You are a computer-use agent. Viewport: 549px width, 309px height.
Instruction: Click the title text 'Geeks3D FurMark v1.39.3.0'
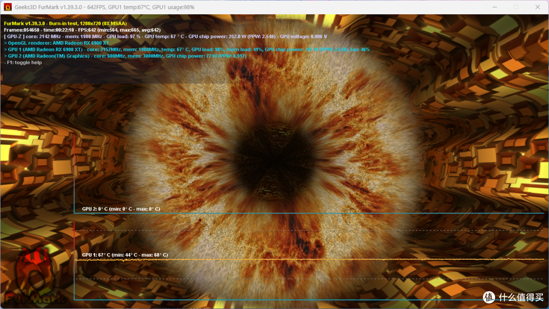49,7
